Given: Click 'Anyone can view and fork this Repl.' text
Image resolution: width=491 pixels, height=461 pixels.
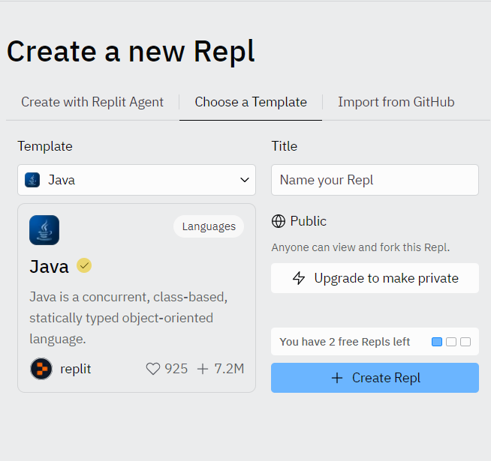Looking at the screenshot, I should (x=360, y=247).
